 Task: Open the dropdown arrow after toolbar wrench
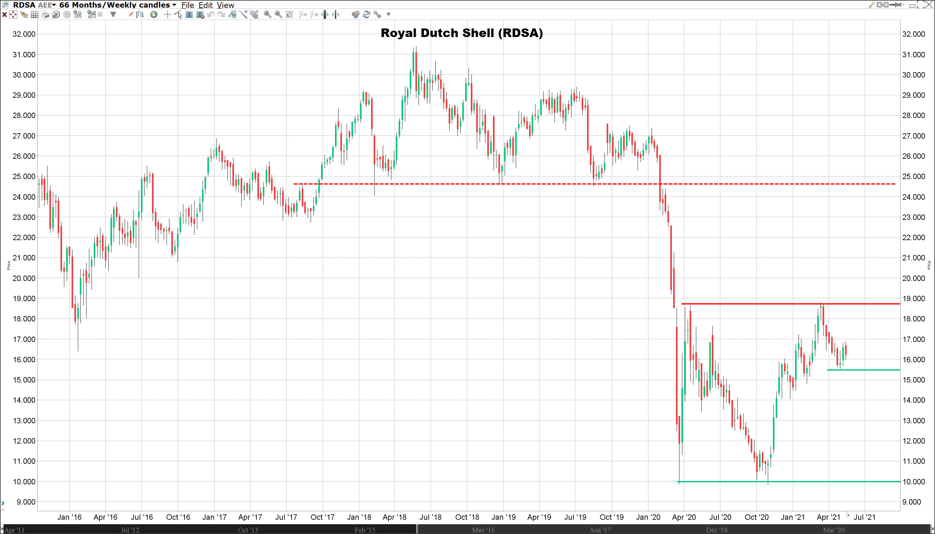(388, 15)
